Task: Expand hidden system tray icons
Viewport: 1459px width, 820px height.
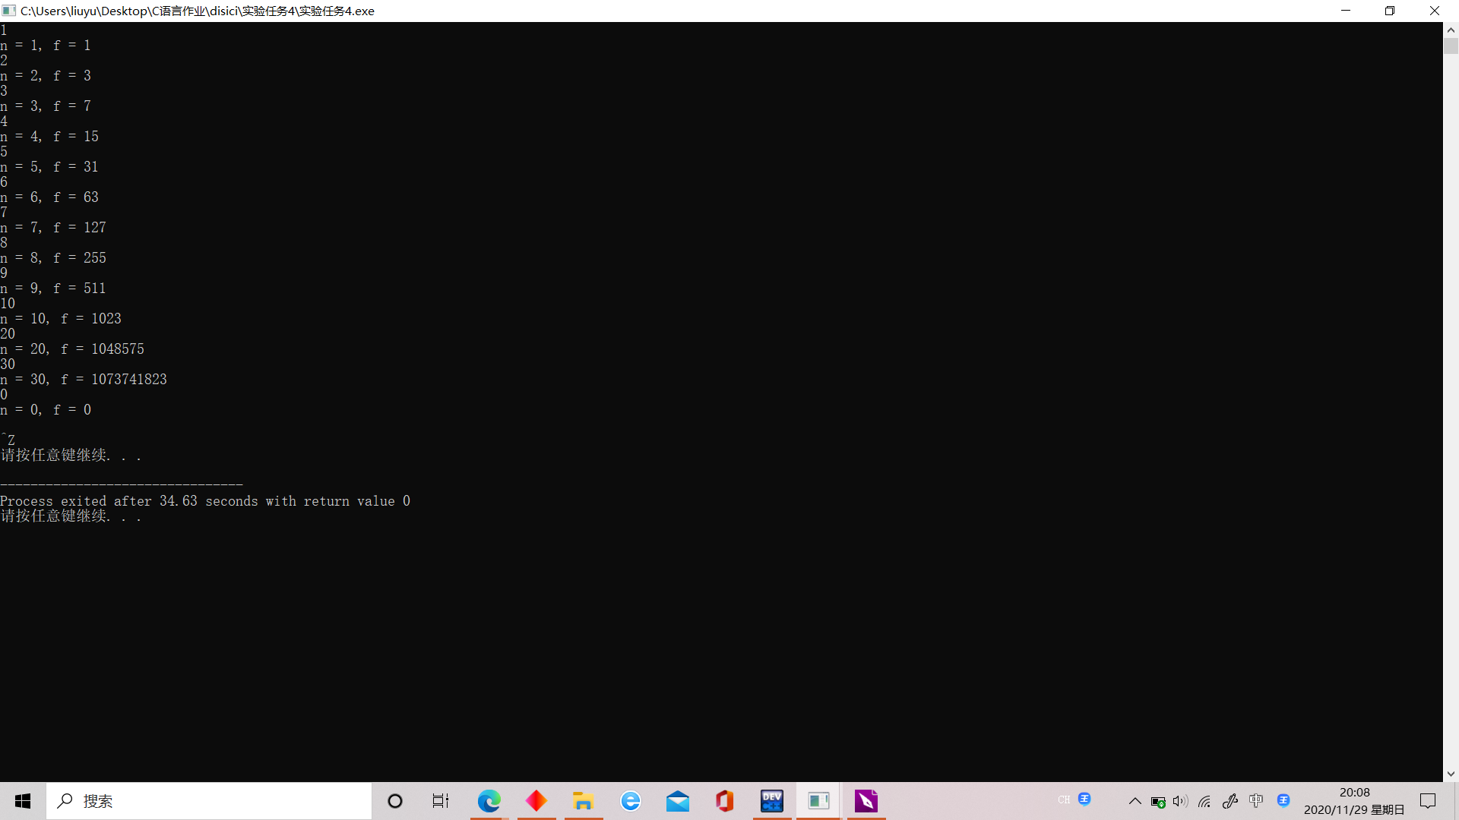Action: coord(1135,801)
